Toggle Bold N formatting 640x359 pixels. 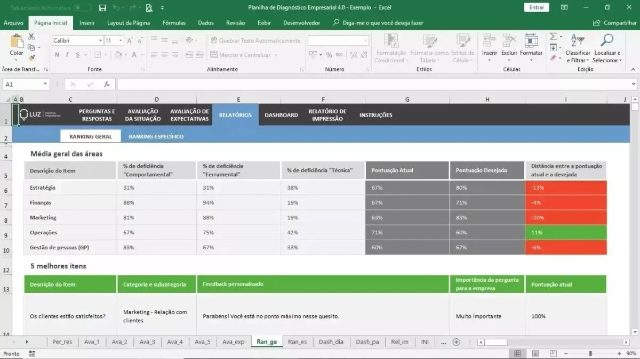click(56, 55)
